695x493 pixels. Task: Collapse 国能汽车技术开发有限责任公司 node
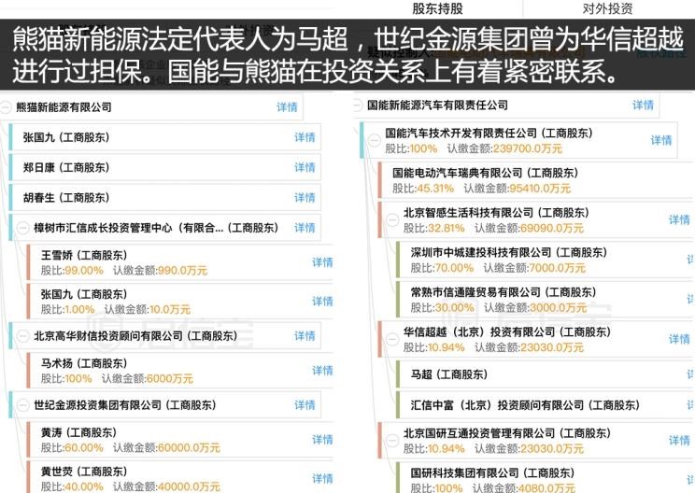[x=375, y=140]
